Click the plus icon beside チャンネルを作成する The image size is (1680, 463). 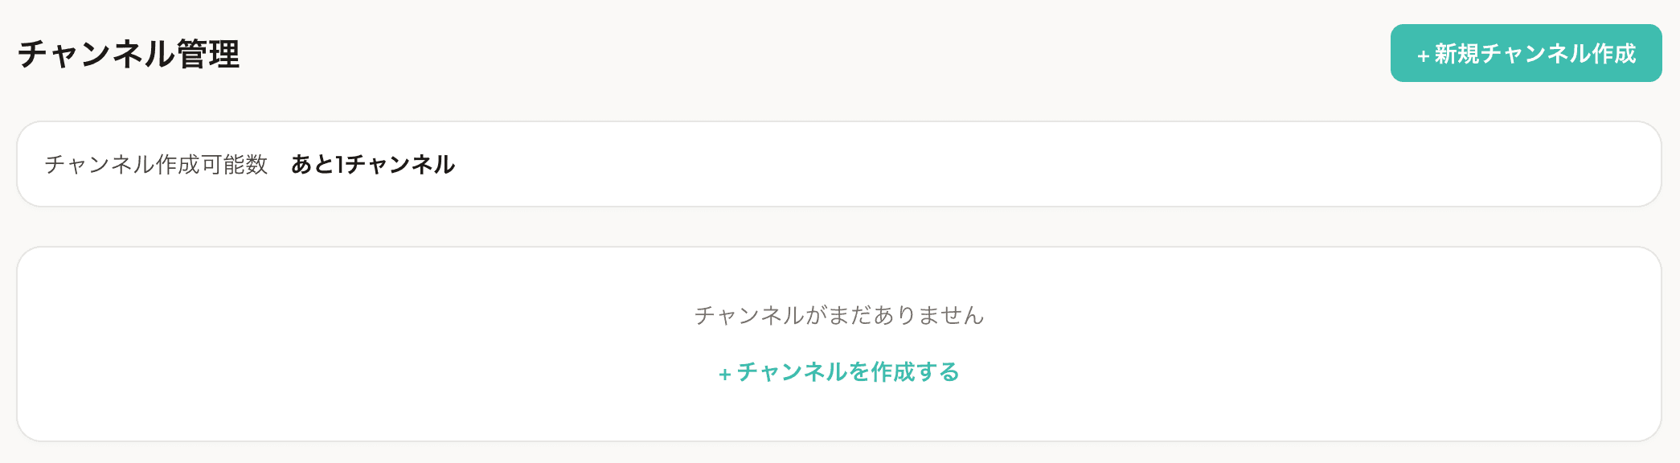click(724, 374)
